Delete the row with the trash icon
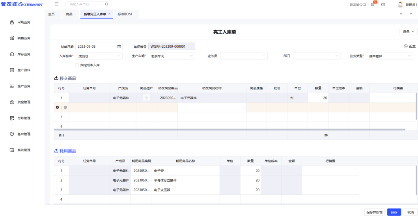The height and width of the screenshot is (218, 418). coord(65,107)
